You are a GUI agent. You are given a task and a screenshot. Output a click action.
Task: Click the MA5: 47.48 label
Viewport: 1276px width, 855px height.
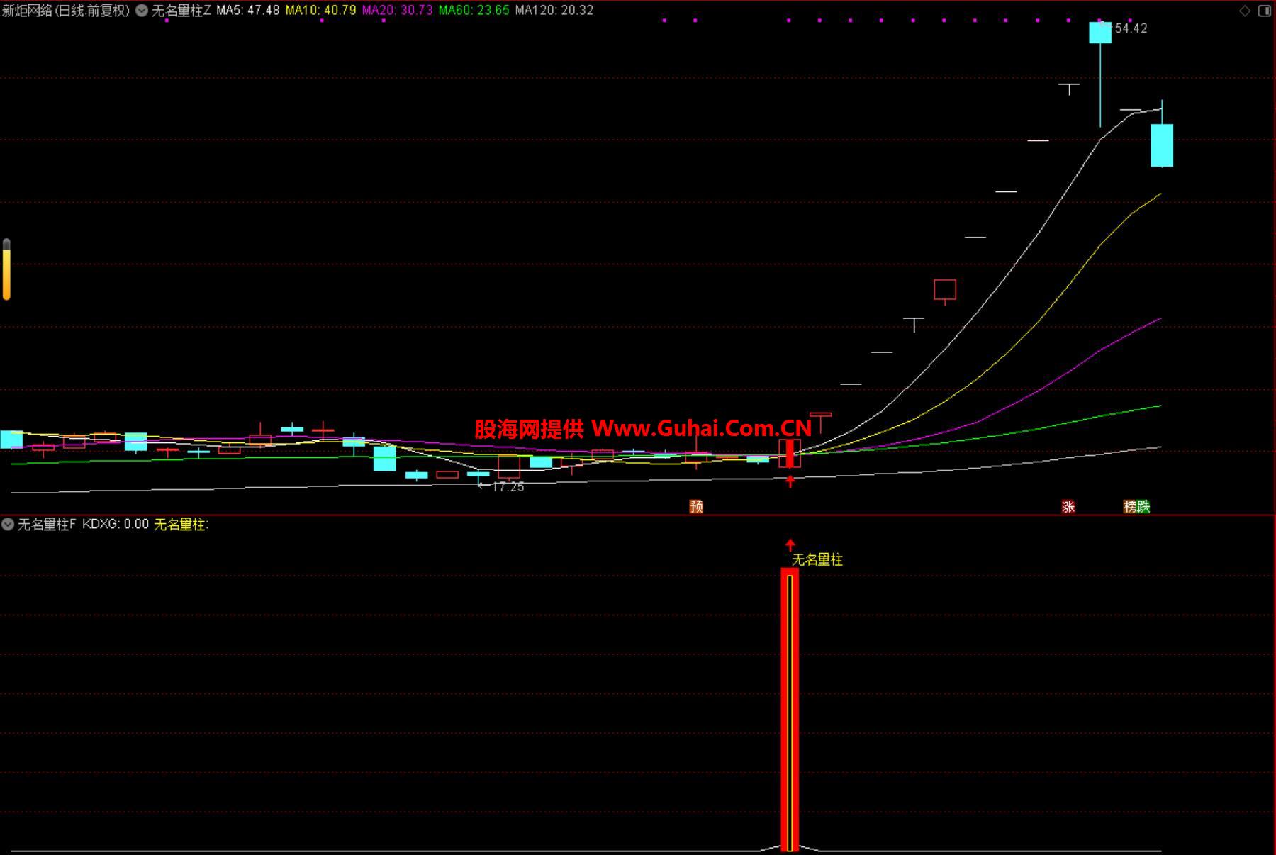coord(248,11)
